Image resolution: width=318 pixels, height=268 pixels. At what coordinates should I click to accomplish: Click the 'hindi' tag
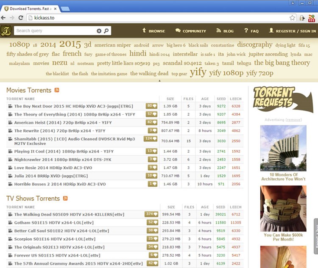[138, 53]
